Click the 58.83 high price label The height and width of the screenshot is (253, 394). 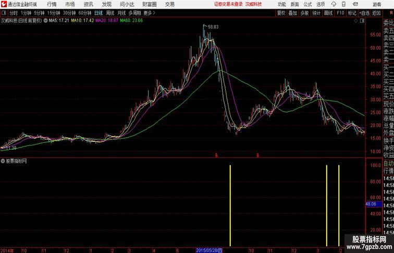(213, 27)
